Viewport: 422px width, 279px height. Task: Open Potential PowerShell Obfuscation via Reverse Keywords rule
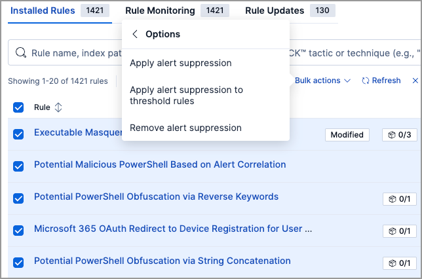156,197
